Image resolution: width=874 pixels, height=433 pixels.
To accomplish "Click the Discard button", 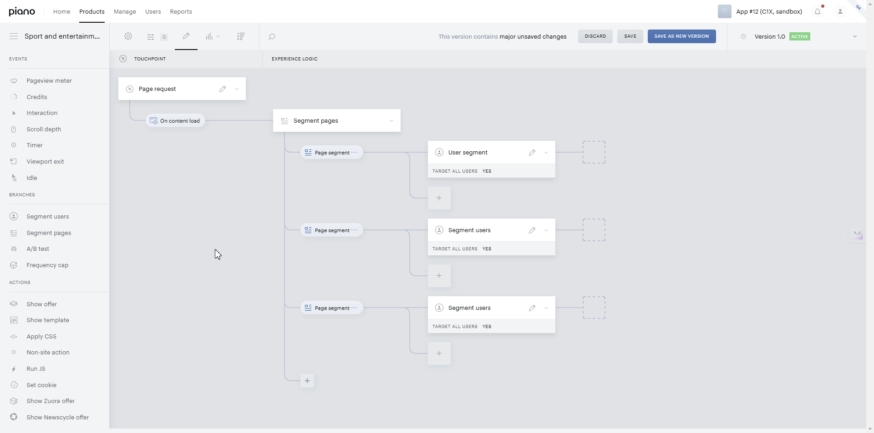I will coord(595,36).
